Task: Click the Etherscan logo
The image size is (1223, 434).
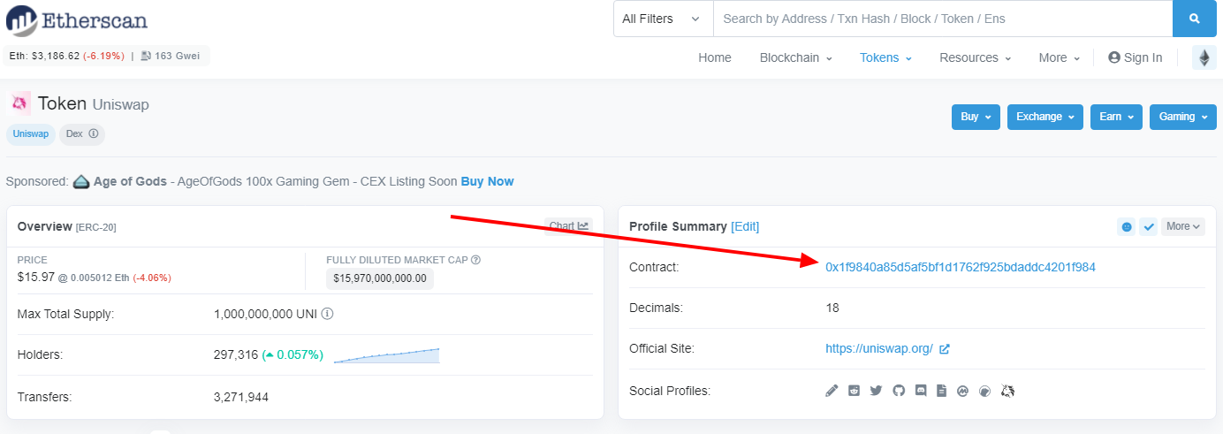Action: (x=76, y=20)
